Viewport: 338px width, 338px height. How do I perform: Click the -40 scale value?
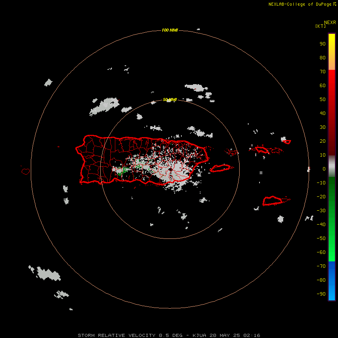(321, 225)
